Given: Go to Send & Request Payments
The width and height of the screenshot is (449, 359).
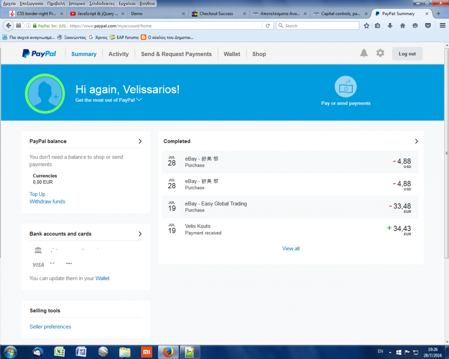Looking at the screenshot, I should coord(176,54).
